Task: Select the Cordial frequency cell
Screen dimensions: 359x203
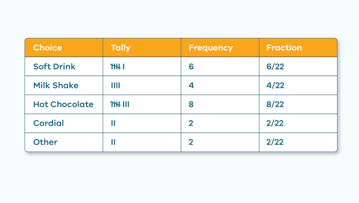Action: pos(191,123)
